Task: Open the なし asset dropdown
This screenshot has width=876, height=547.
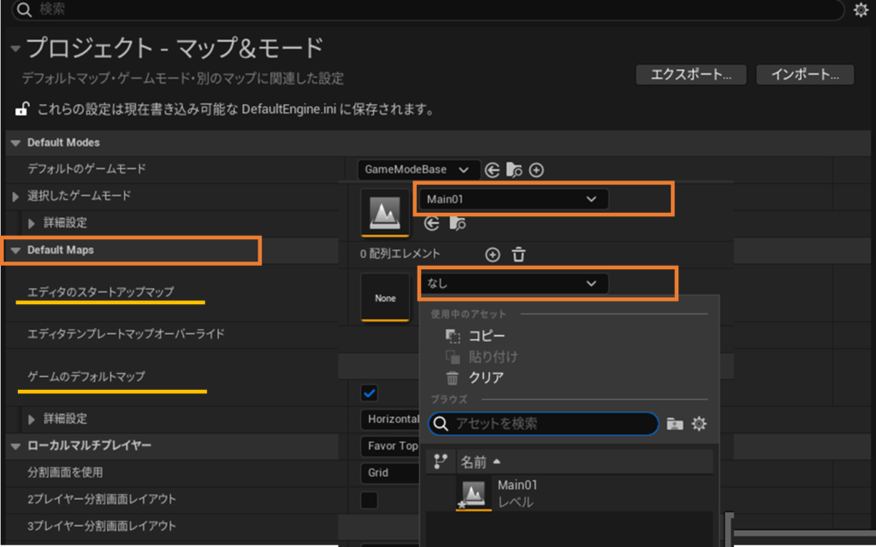Action: click(x=513, y=284)
